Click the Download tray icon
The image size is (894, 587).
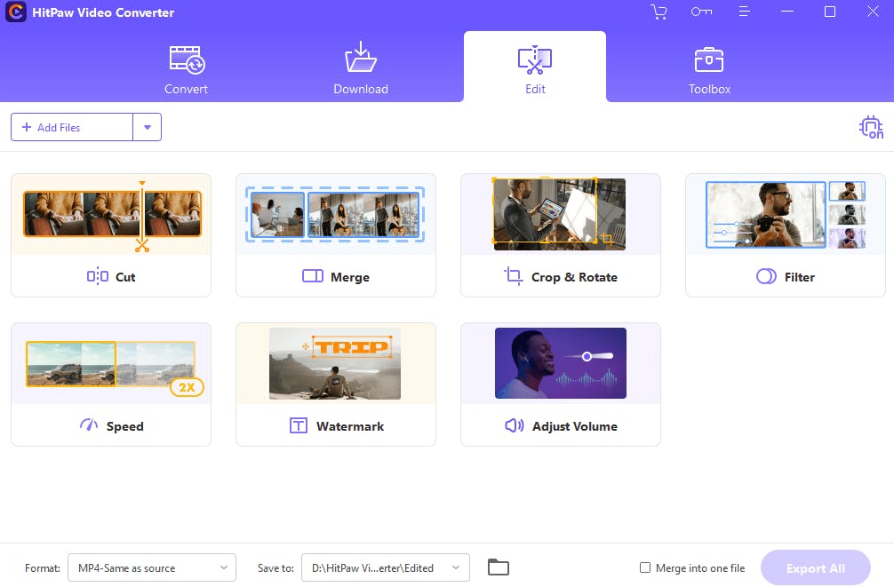[x=360, y=57]
